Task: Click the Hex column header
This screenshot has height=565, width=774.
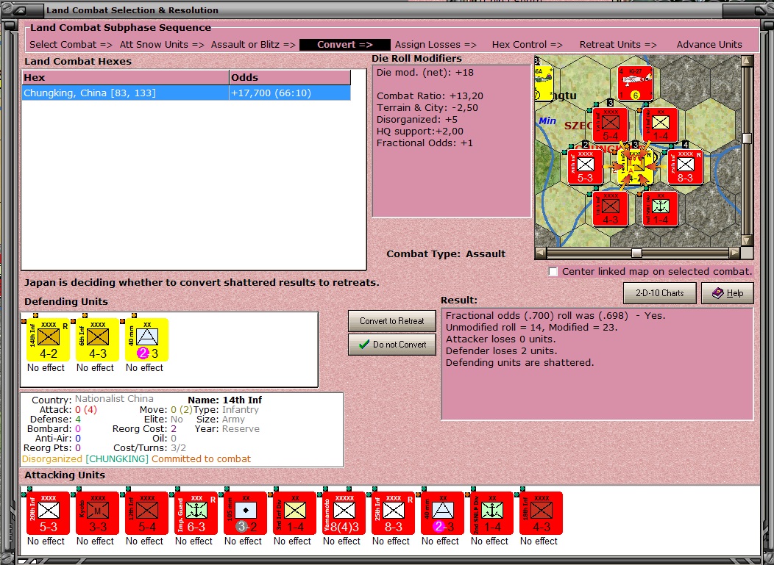Action: pyautogui.click(x=125, y=77)
